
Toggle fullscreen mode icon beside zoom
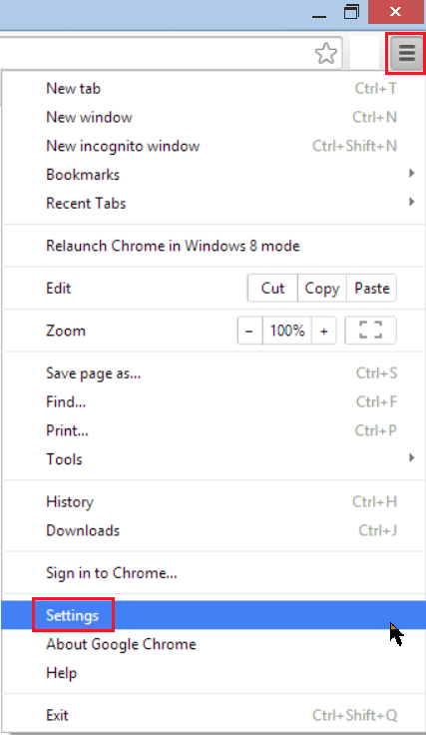pyautogui.click(x=371, y=331)
